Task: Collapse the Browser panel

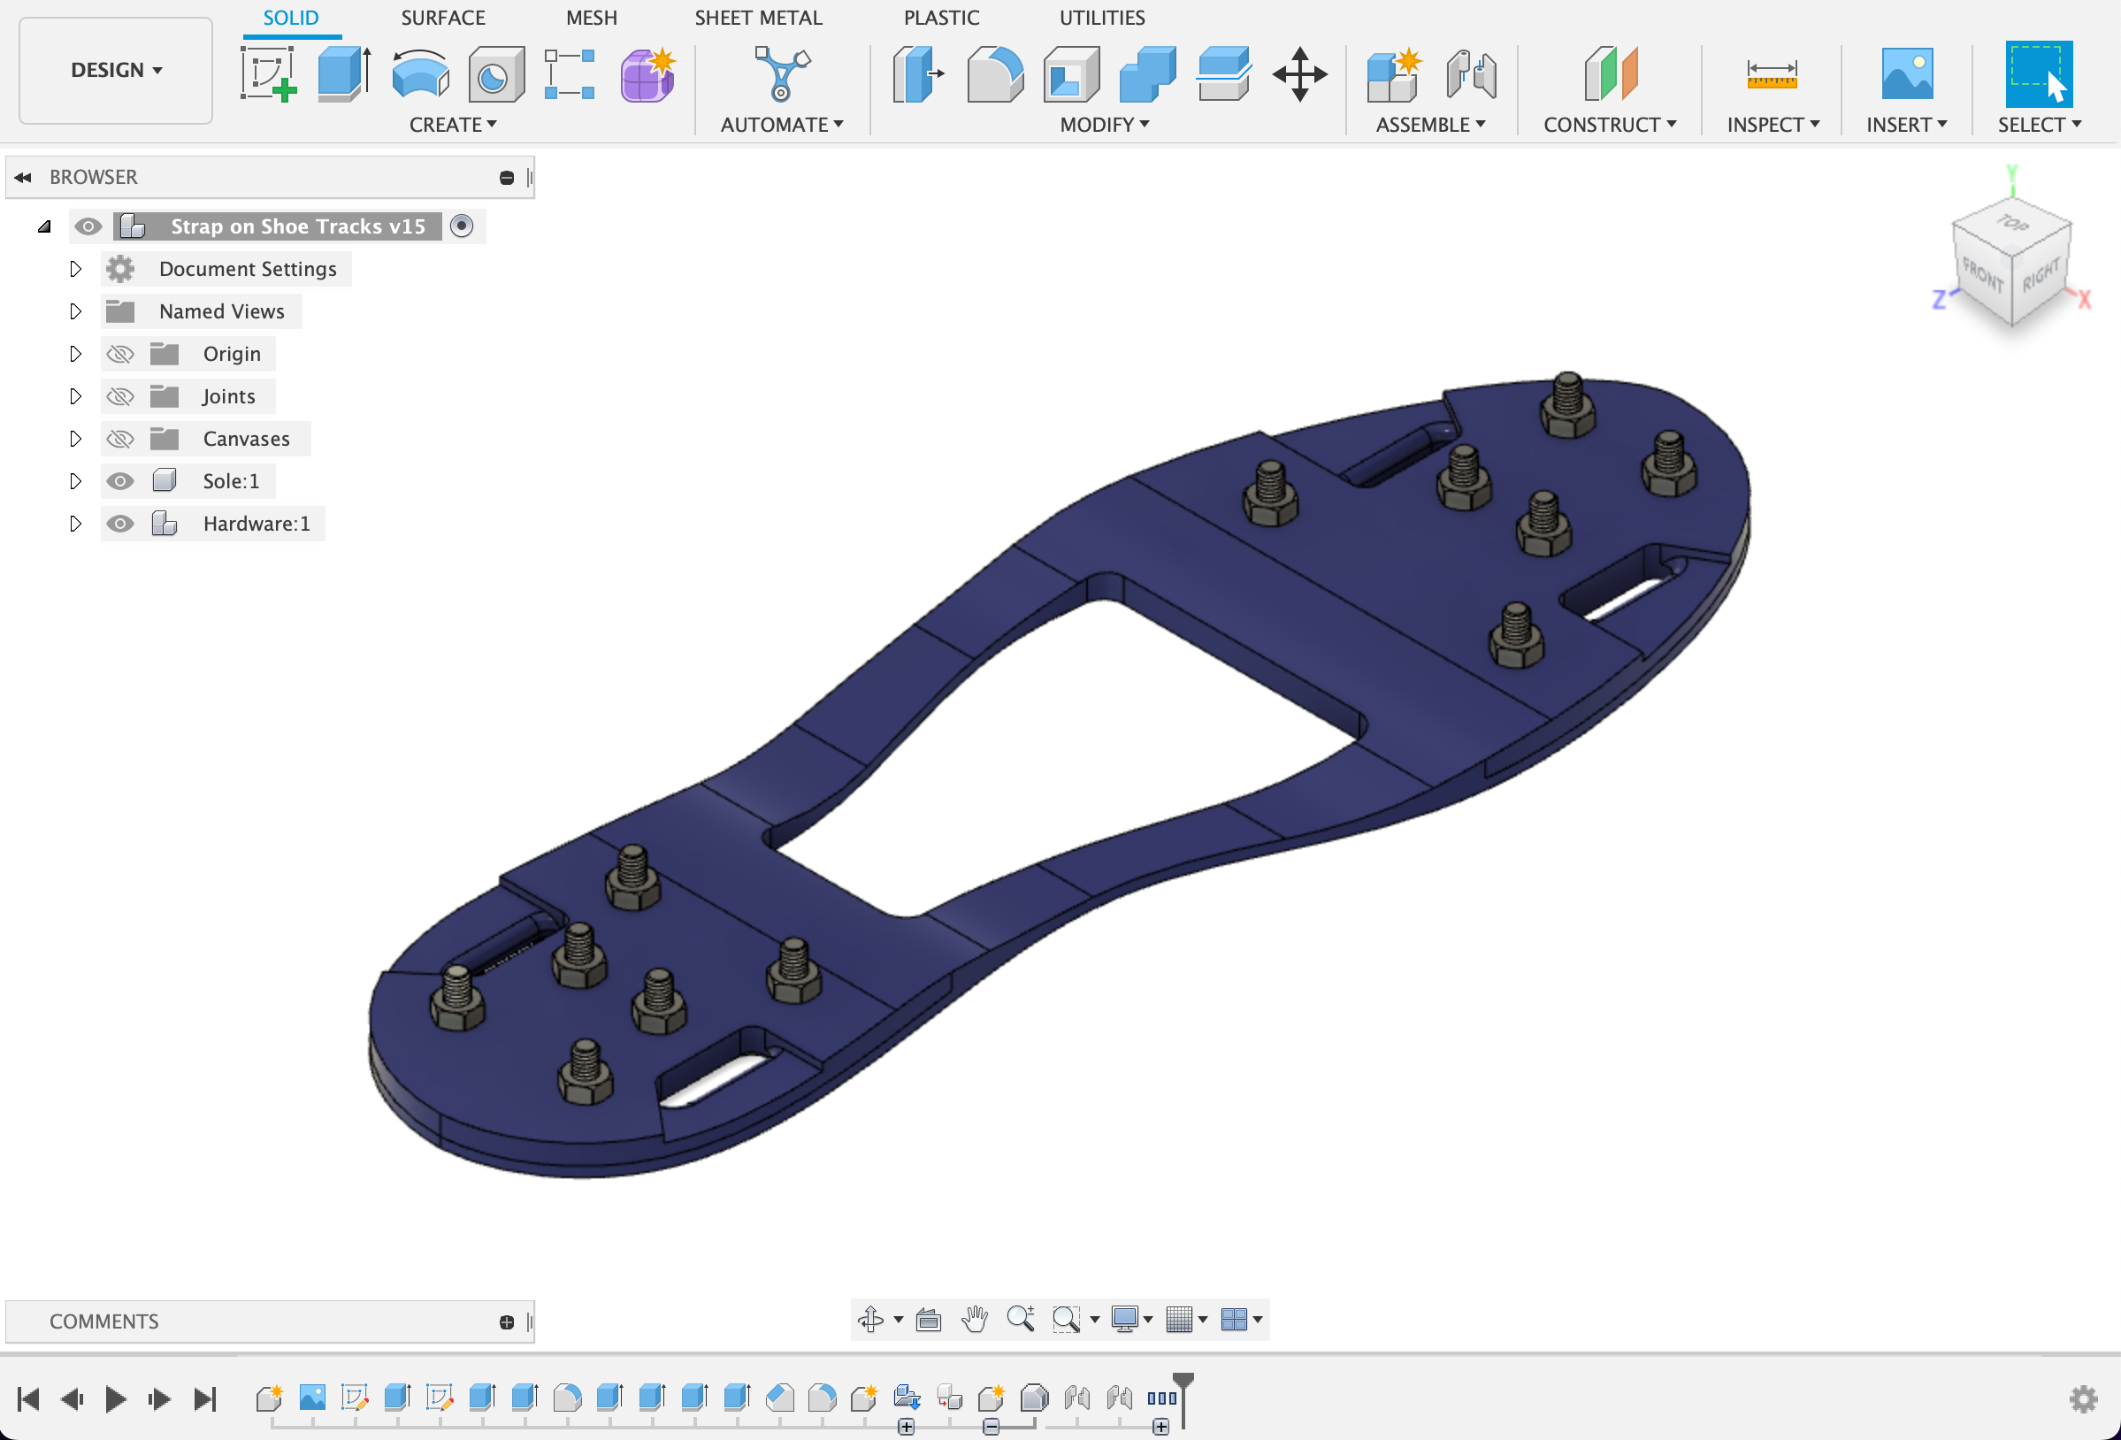Action: click(22, 176)
